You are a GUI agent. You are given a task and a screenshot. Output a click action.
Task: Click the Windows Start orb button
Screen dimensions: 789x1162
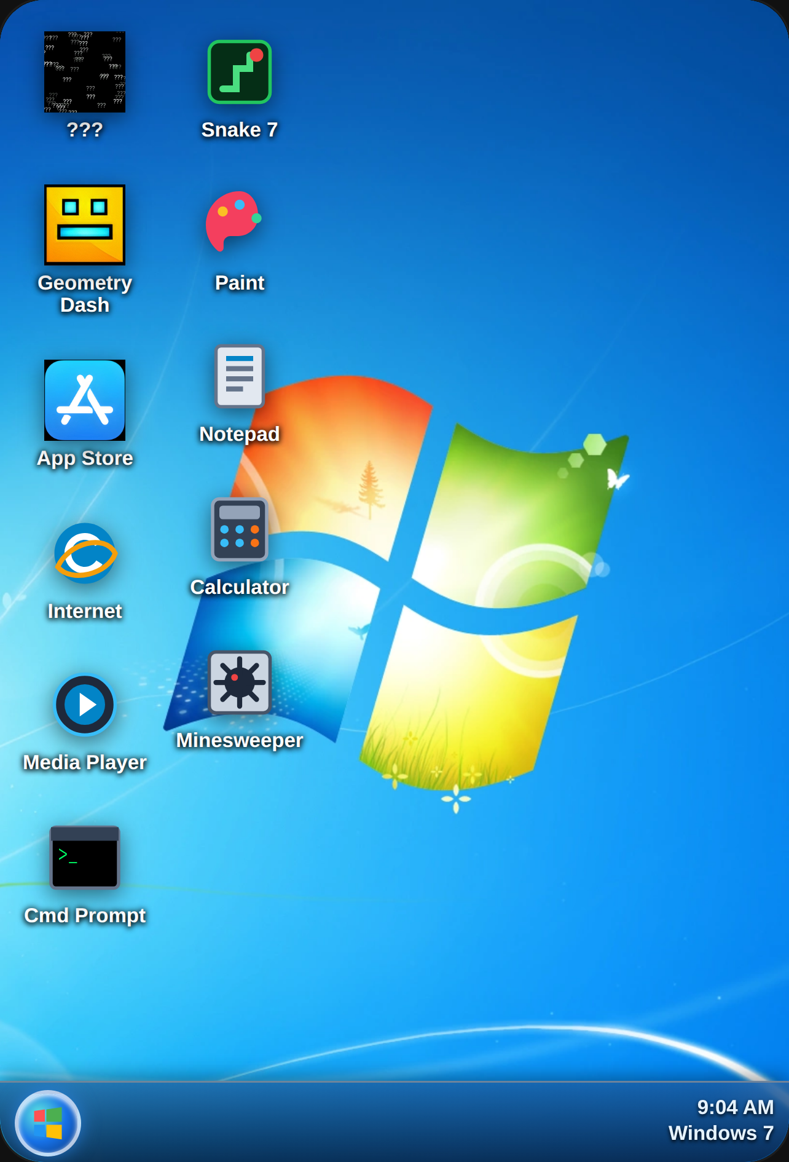[x=48, y=1123]
